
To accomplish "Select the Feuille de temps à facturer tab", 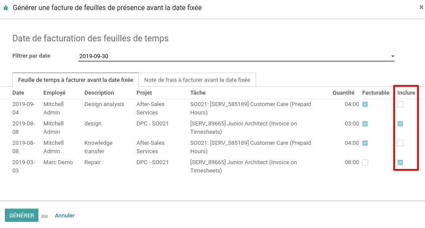I will coord(76,80).
